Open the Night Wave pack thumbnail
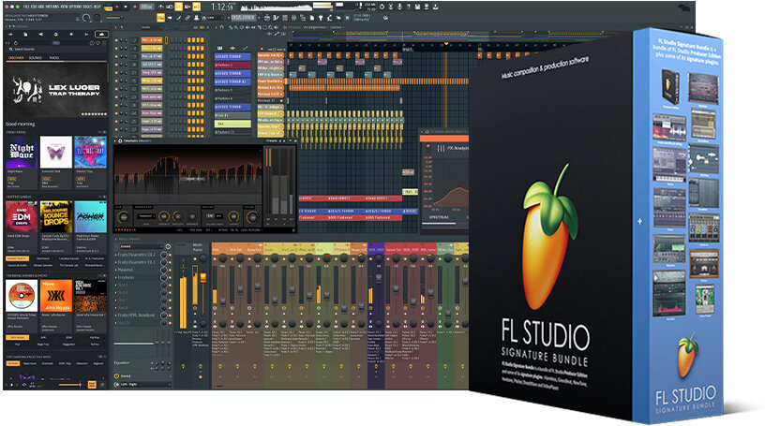Image resolution: width=765 pixels, height=426 pixels. click(22, 152)
